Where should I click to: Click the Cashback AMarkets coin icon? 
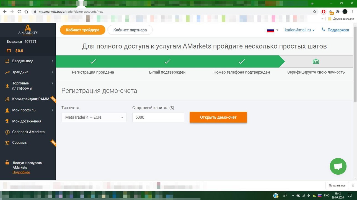click(7, 132)
